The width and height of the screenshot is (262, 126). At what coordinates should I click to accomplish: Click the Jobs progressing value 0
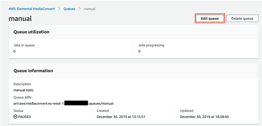point(139,51)
